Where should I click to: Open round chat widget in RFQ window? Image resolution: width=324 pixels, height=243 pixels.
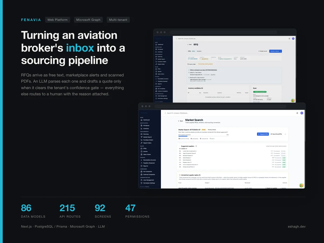[x=293, y=100]
